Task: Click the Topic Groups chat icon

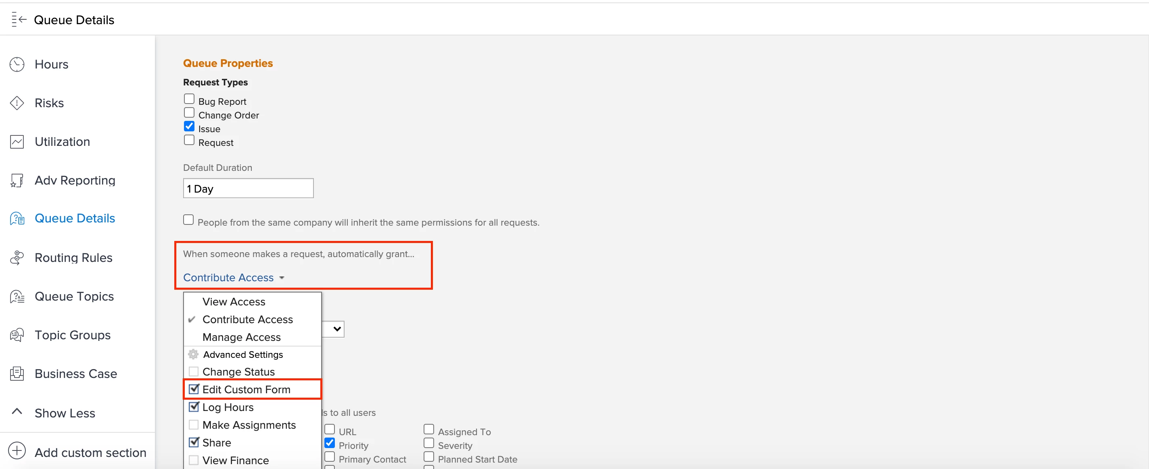Action: click(x=17, y=335)
